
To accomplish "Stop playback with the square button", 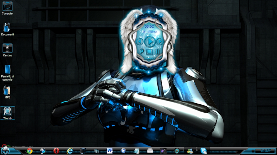I will 149,52.
